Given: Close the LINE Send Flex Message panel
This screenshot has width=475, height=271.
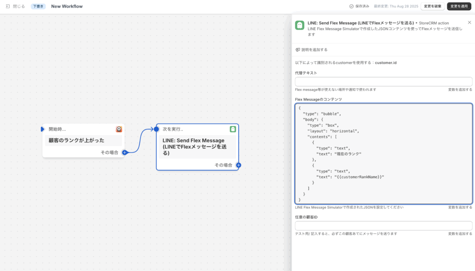Looking at the screenshot, I should pyautogui.click(x=469, y=23).
